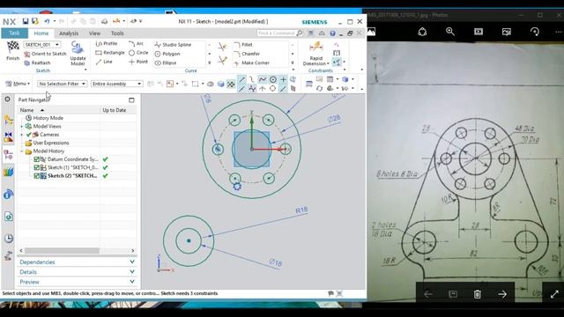Toggle Sketch (1) checkbox in Model History

(x=36, y=167)
